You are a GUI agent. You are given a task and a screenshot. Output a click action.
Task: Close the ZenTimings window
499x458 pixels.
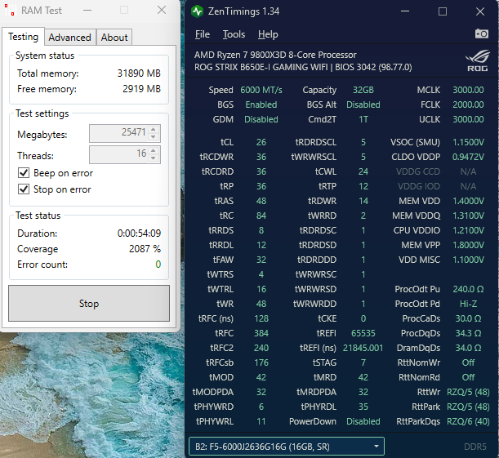pyautogui.click(x=480, y=11)
